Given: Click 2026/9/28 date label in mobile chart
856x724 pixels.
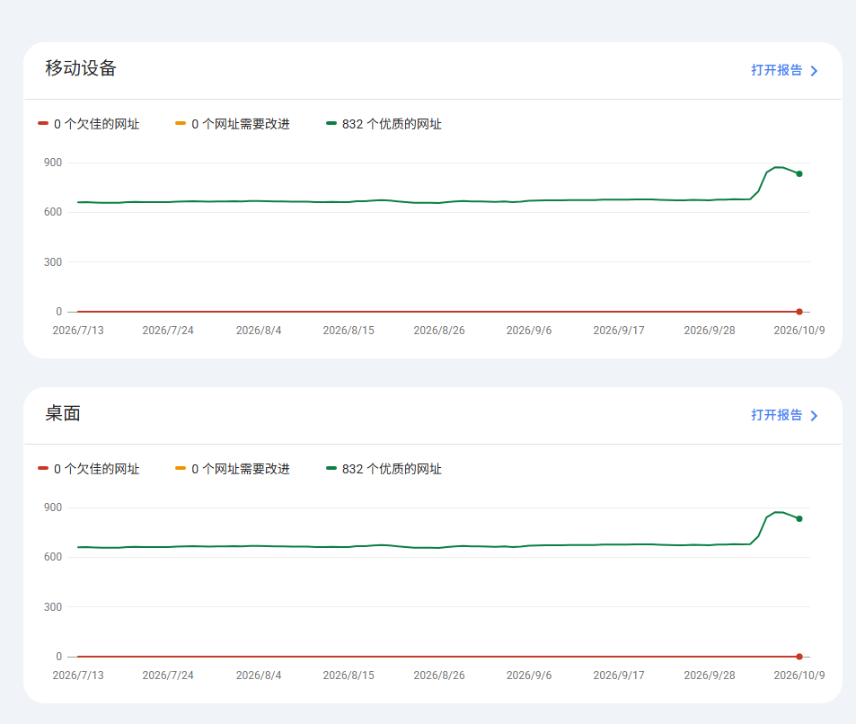Looking at the screenshot, I should pos(710,331).
